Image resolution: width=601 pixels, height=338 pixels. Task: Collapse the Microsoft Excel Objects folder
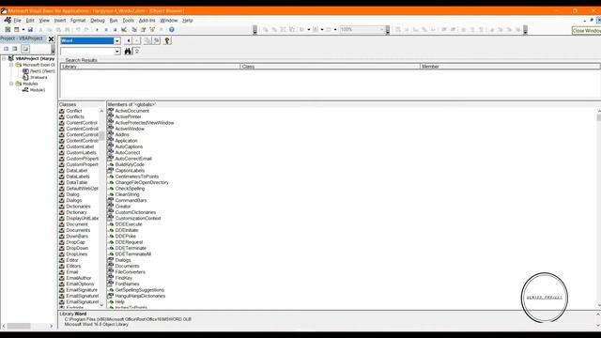point(11,65)
